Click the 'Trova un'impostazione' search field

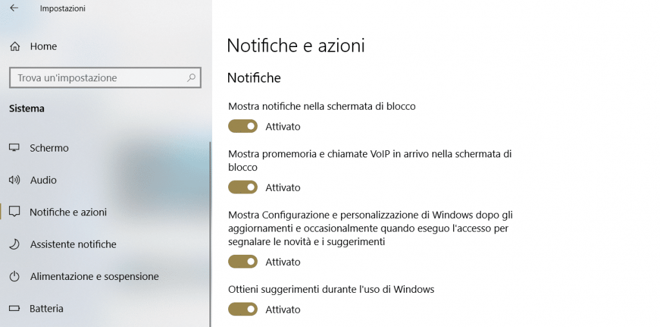tap(97, 77)
